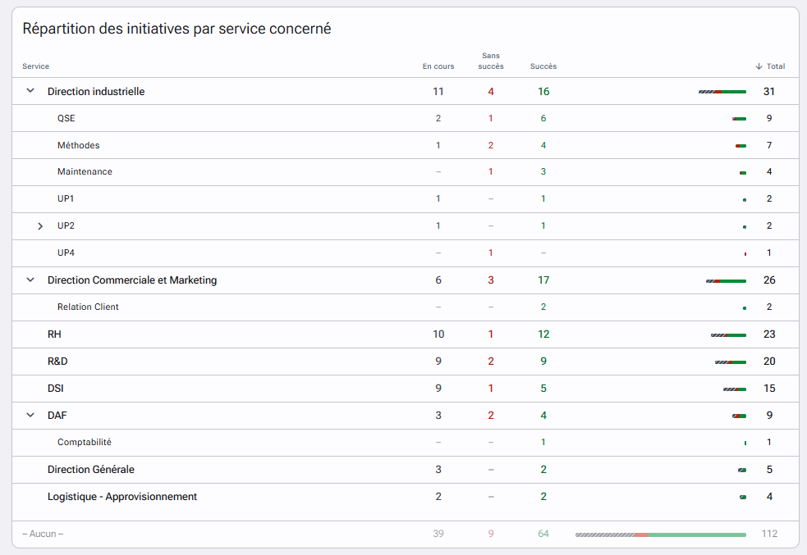Select the R&D service row
Image resolution: width=807 pixels, height=555 pixels.
tap(406, 362)
